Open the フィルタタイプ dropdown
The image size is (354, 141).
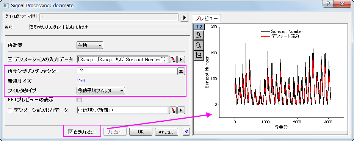[101, 91]
